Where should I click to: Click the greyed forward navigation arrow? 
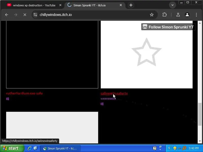click(x=16, y=15)
